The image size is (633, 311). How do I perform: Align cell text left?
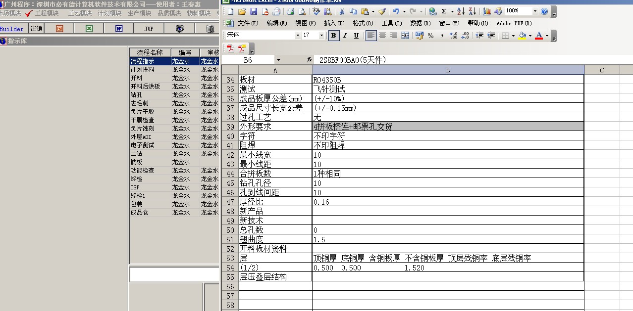coord(370,35)
